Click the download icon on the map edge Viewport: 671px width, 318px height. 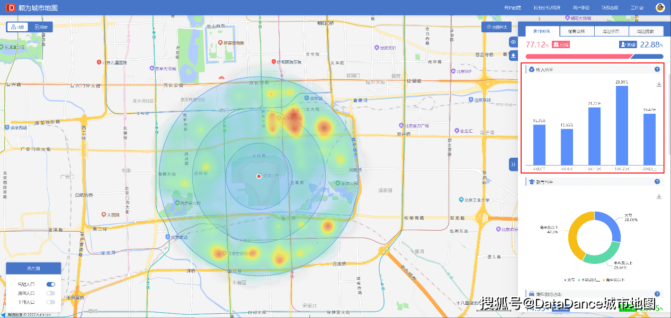click(513, 56)
